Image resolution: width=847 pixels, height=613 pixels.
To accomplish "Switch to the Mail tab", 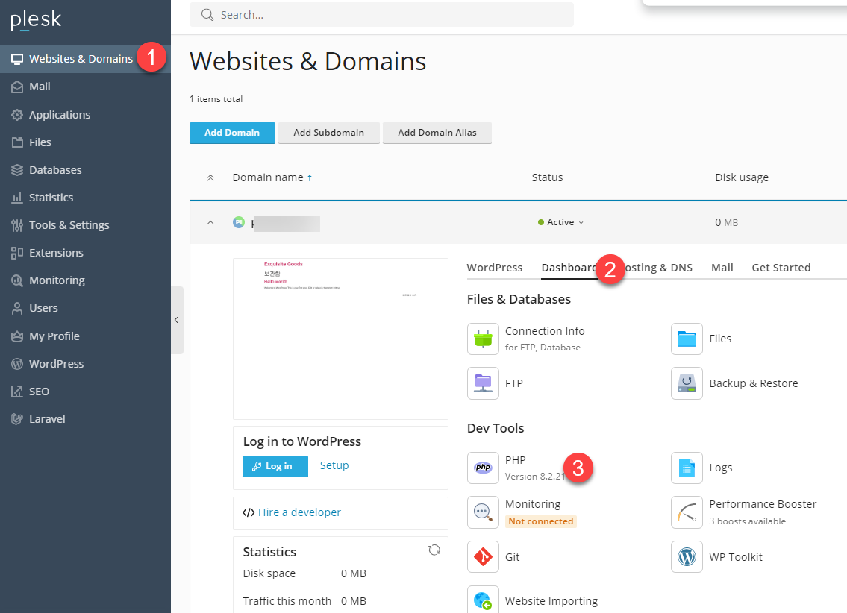I will click(x=722, y=268).
